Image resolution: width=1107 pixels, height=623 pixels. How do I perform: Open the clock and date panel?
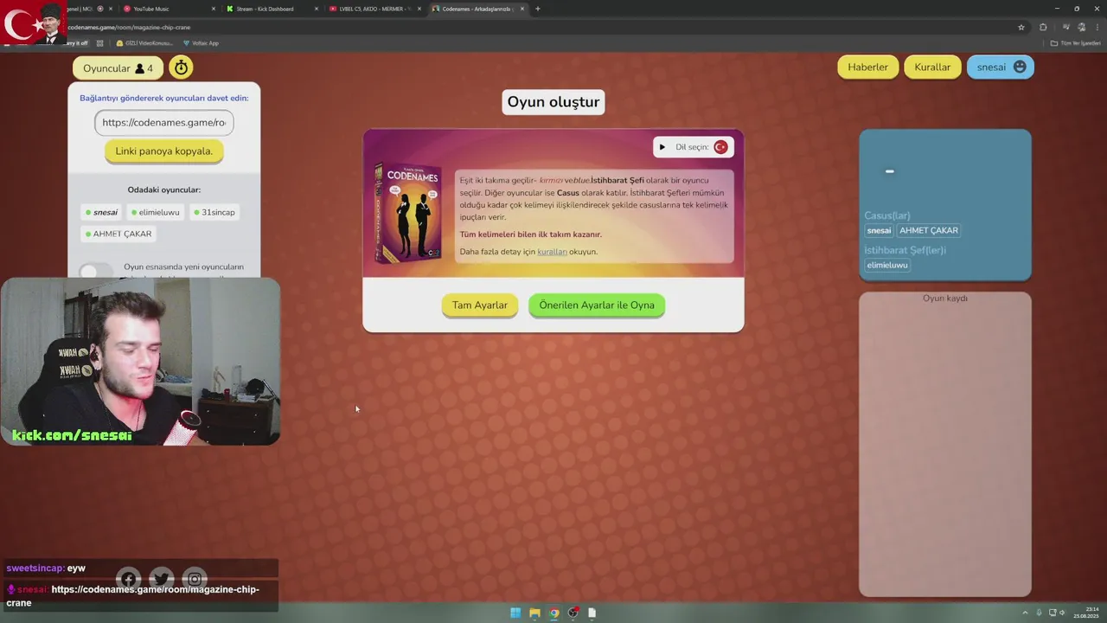click(x=1085, y=613)
